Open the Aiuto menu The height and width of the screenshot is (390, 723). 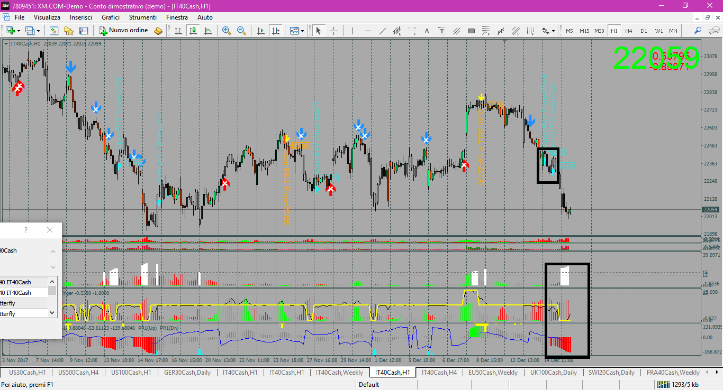coord(205,17)
